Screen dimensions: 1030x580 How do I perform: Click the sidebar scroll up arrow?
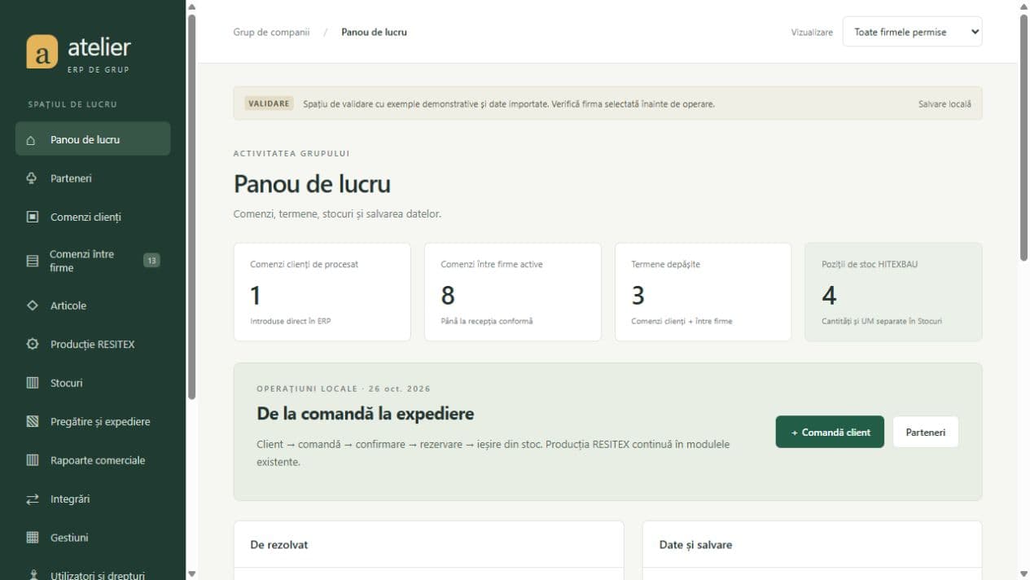[191, 7]
